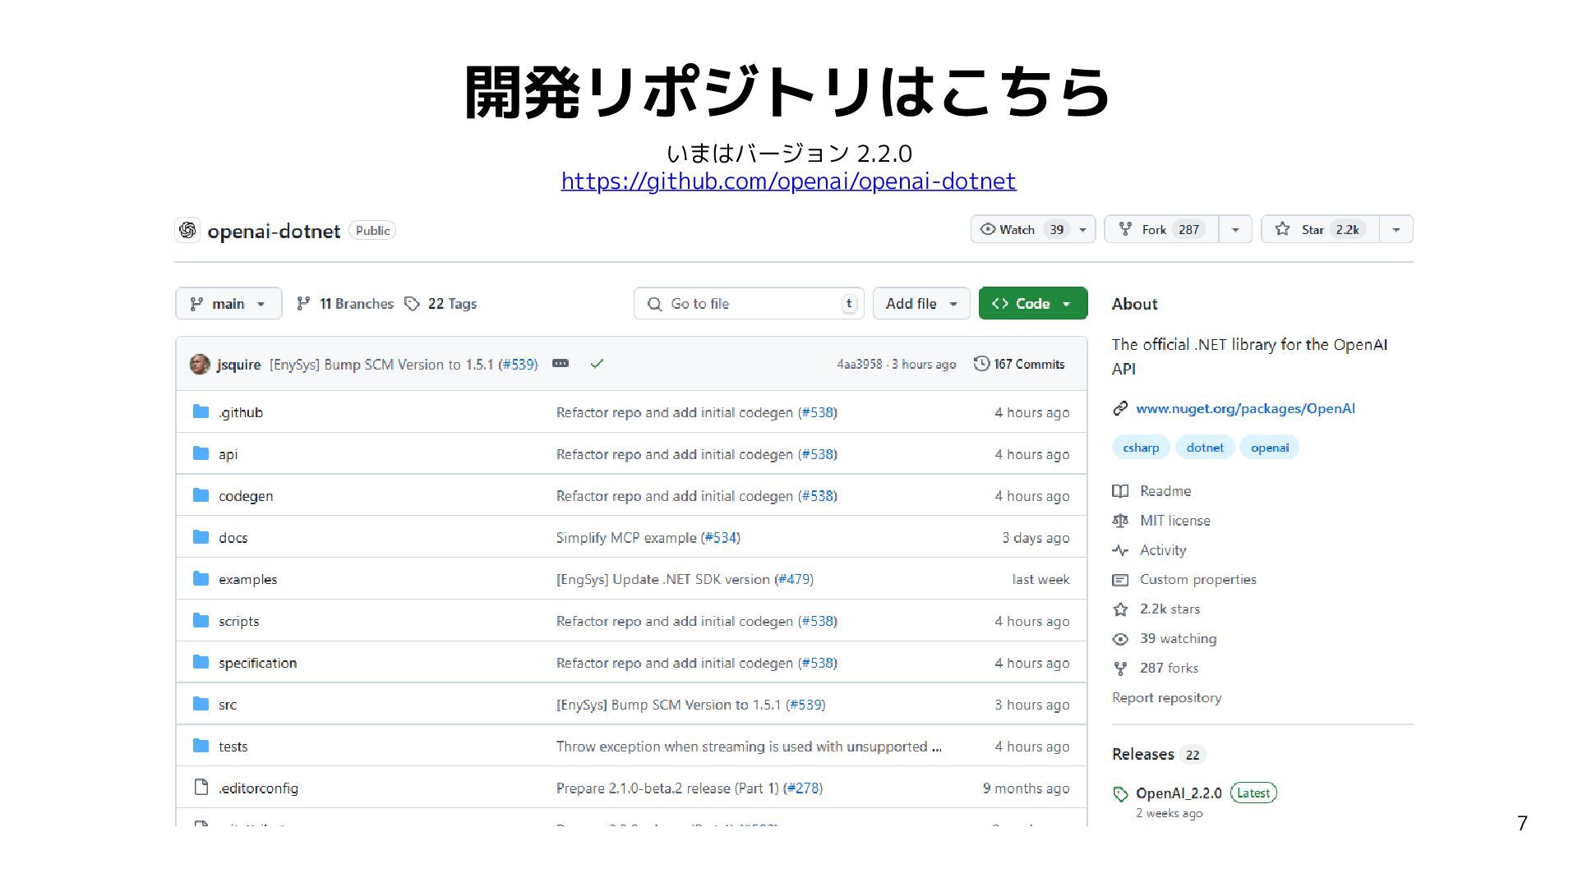Click the Fork 287 button
This screenshot has height=887, width=1578.
pos(1161,229)
